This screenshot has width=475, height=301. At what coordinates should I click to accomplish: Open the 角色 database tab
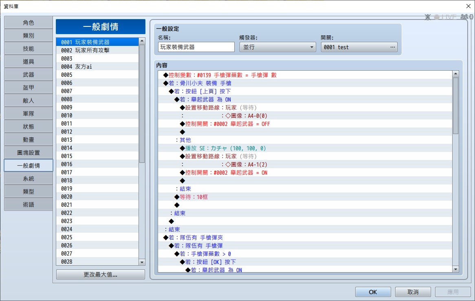pyautogui.click(x=29, y=23)
